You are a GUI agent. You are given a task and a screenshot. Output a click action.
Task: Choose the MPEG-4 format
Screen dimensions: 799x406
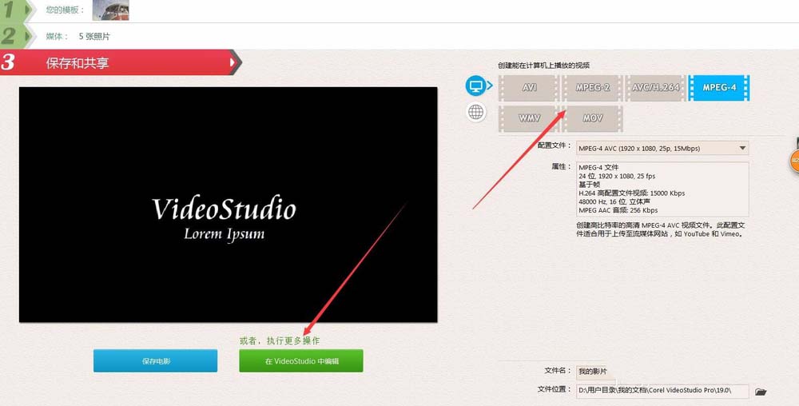coord(719,88)
